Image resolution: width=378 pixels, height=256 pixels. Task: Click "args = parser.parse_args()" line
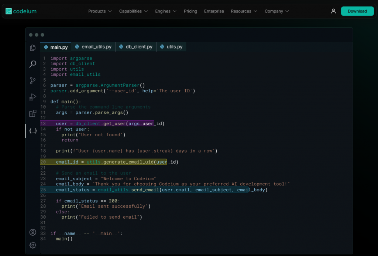[x=92, y=112]
